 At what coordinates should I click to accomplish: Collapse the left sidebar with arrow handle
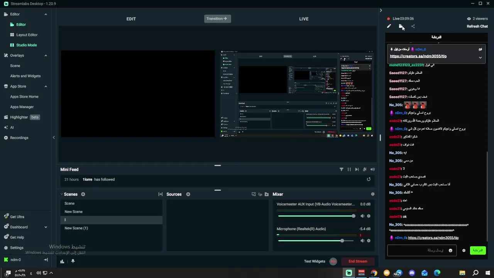54,137
